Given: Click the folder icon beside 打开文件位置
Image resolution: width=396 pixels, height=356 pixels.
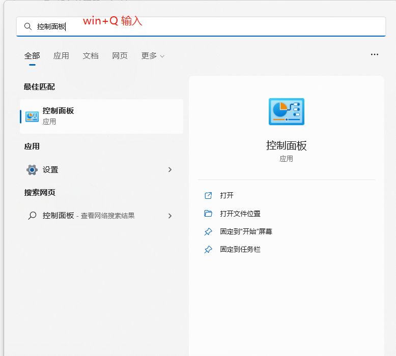Looking at the screenshot, I should pyautogui.click(x=208, y=214).
